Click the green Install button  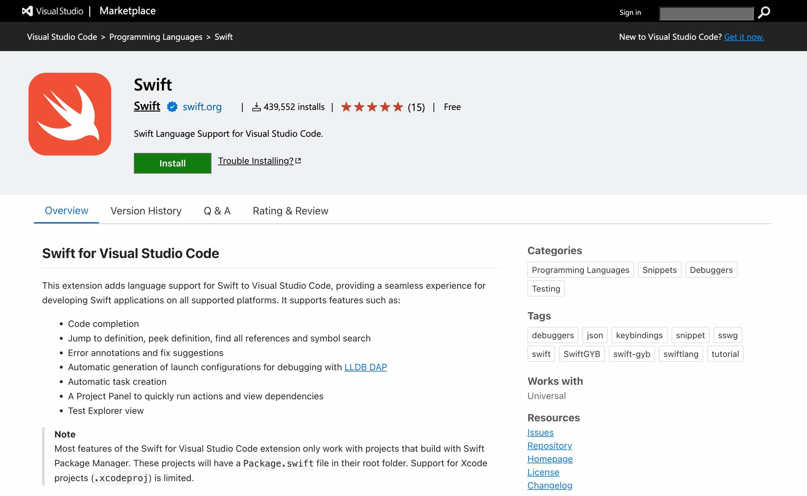pos(172,163)
